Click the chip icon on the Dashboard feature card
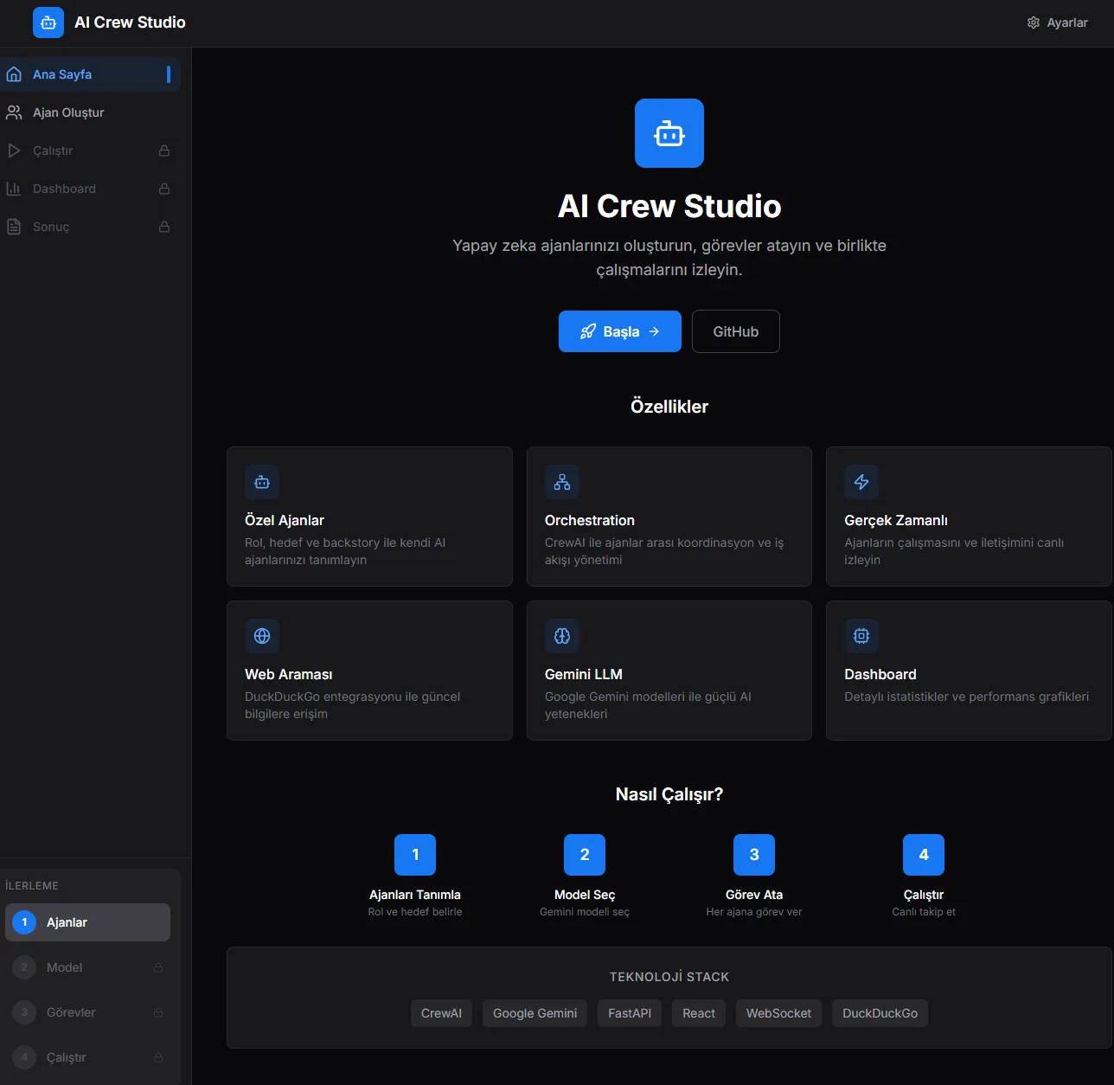1114x1085 pixels. coord(861,636)
